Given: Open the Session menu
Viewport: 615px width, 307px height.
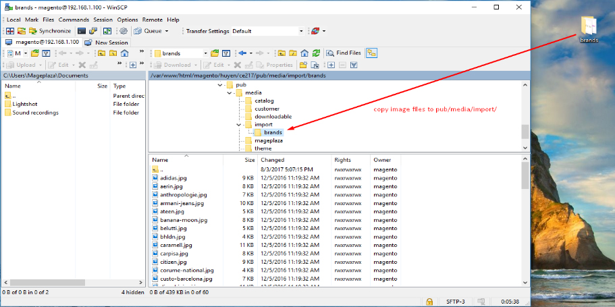Looking at the screenshot, I should [103, 20].
